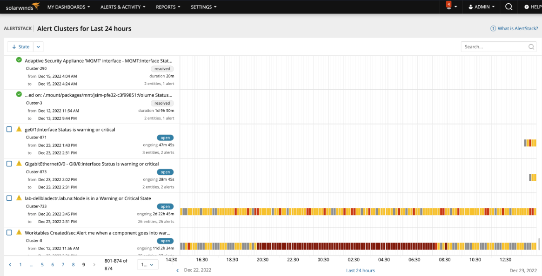Open the ADMIN account dropdown
Screen dimensions: 542x276
481,7
